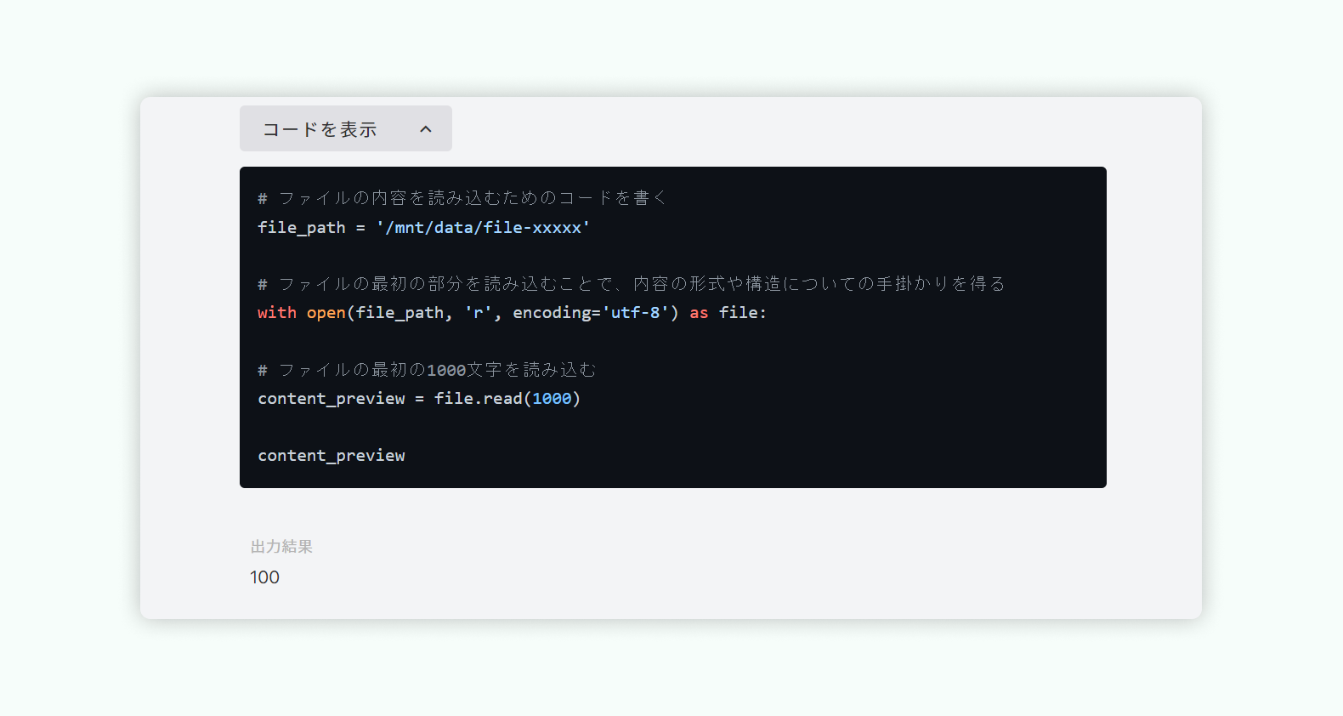
Task: Click the '/mnt/data/file-xxxxx' path string
Action: point(484,227)
